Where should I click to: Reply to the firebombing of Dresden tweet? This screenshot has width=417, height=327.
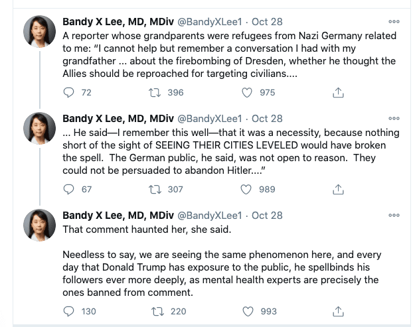point(68,92)
